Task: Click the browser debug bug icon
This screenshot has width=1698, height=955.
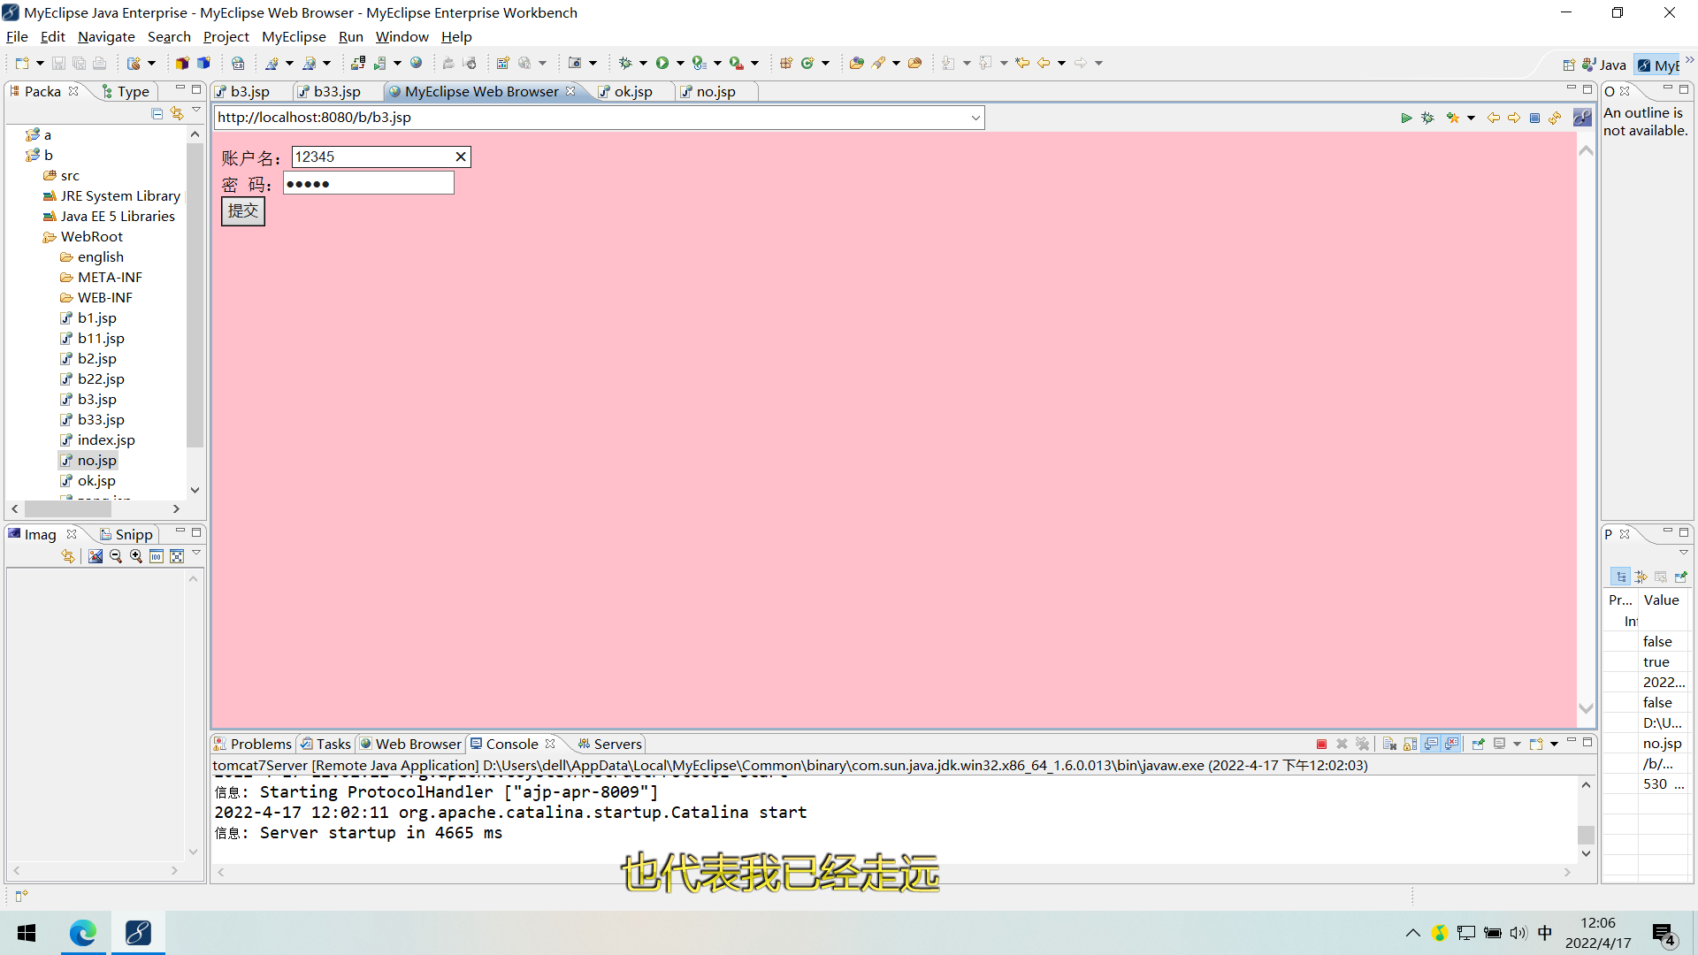Action: tap(1427, 118)
